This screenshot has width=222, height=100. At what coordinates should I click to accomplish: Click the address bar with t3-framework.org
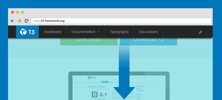[121, 21]
